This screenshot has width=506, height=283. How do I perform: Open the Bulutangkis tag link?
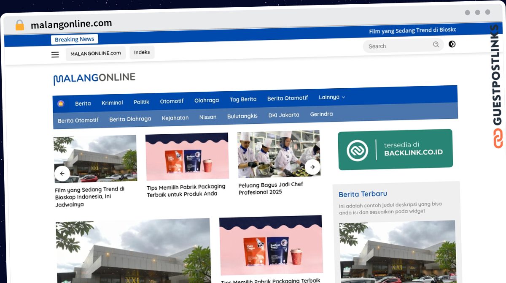click(242, 116)
